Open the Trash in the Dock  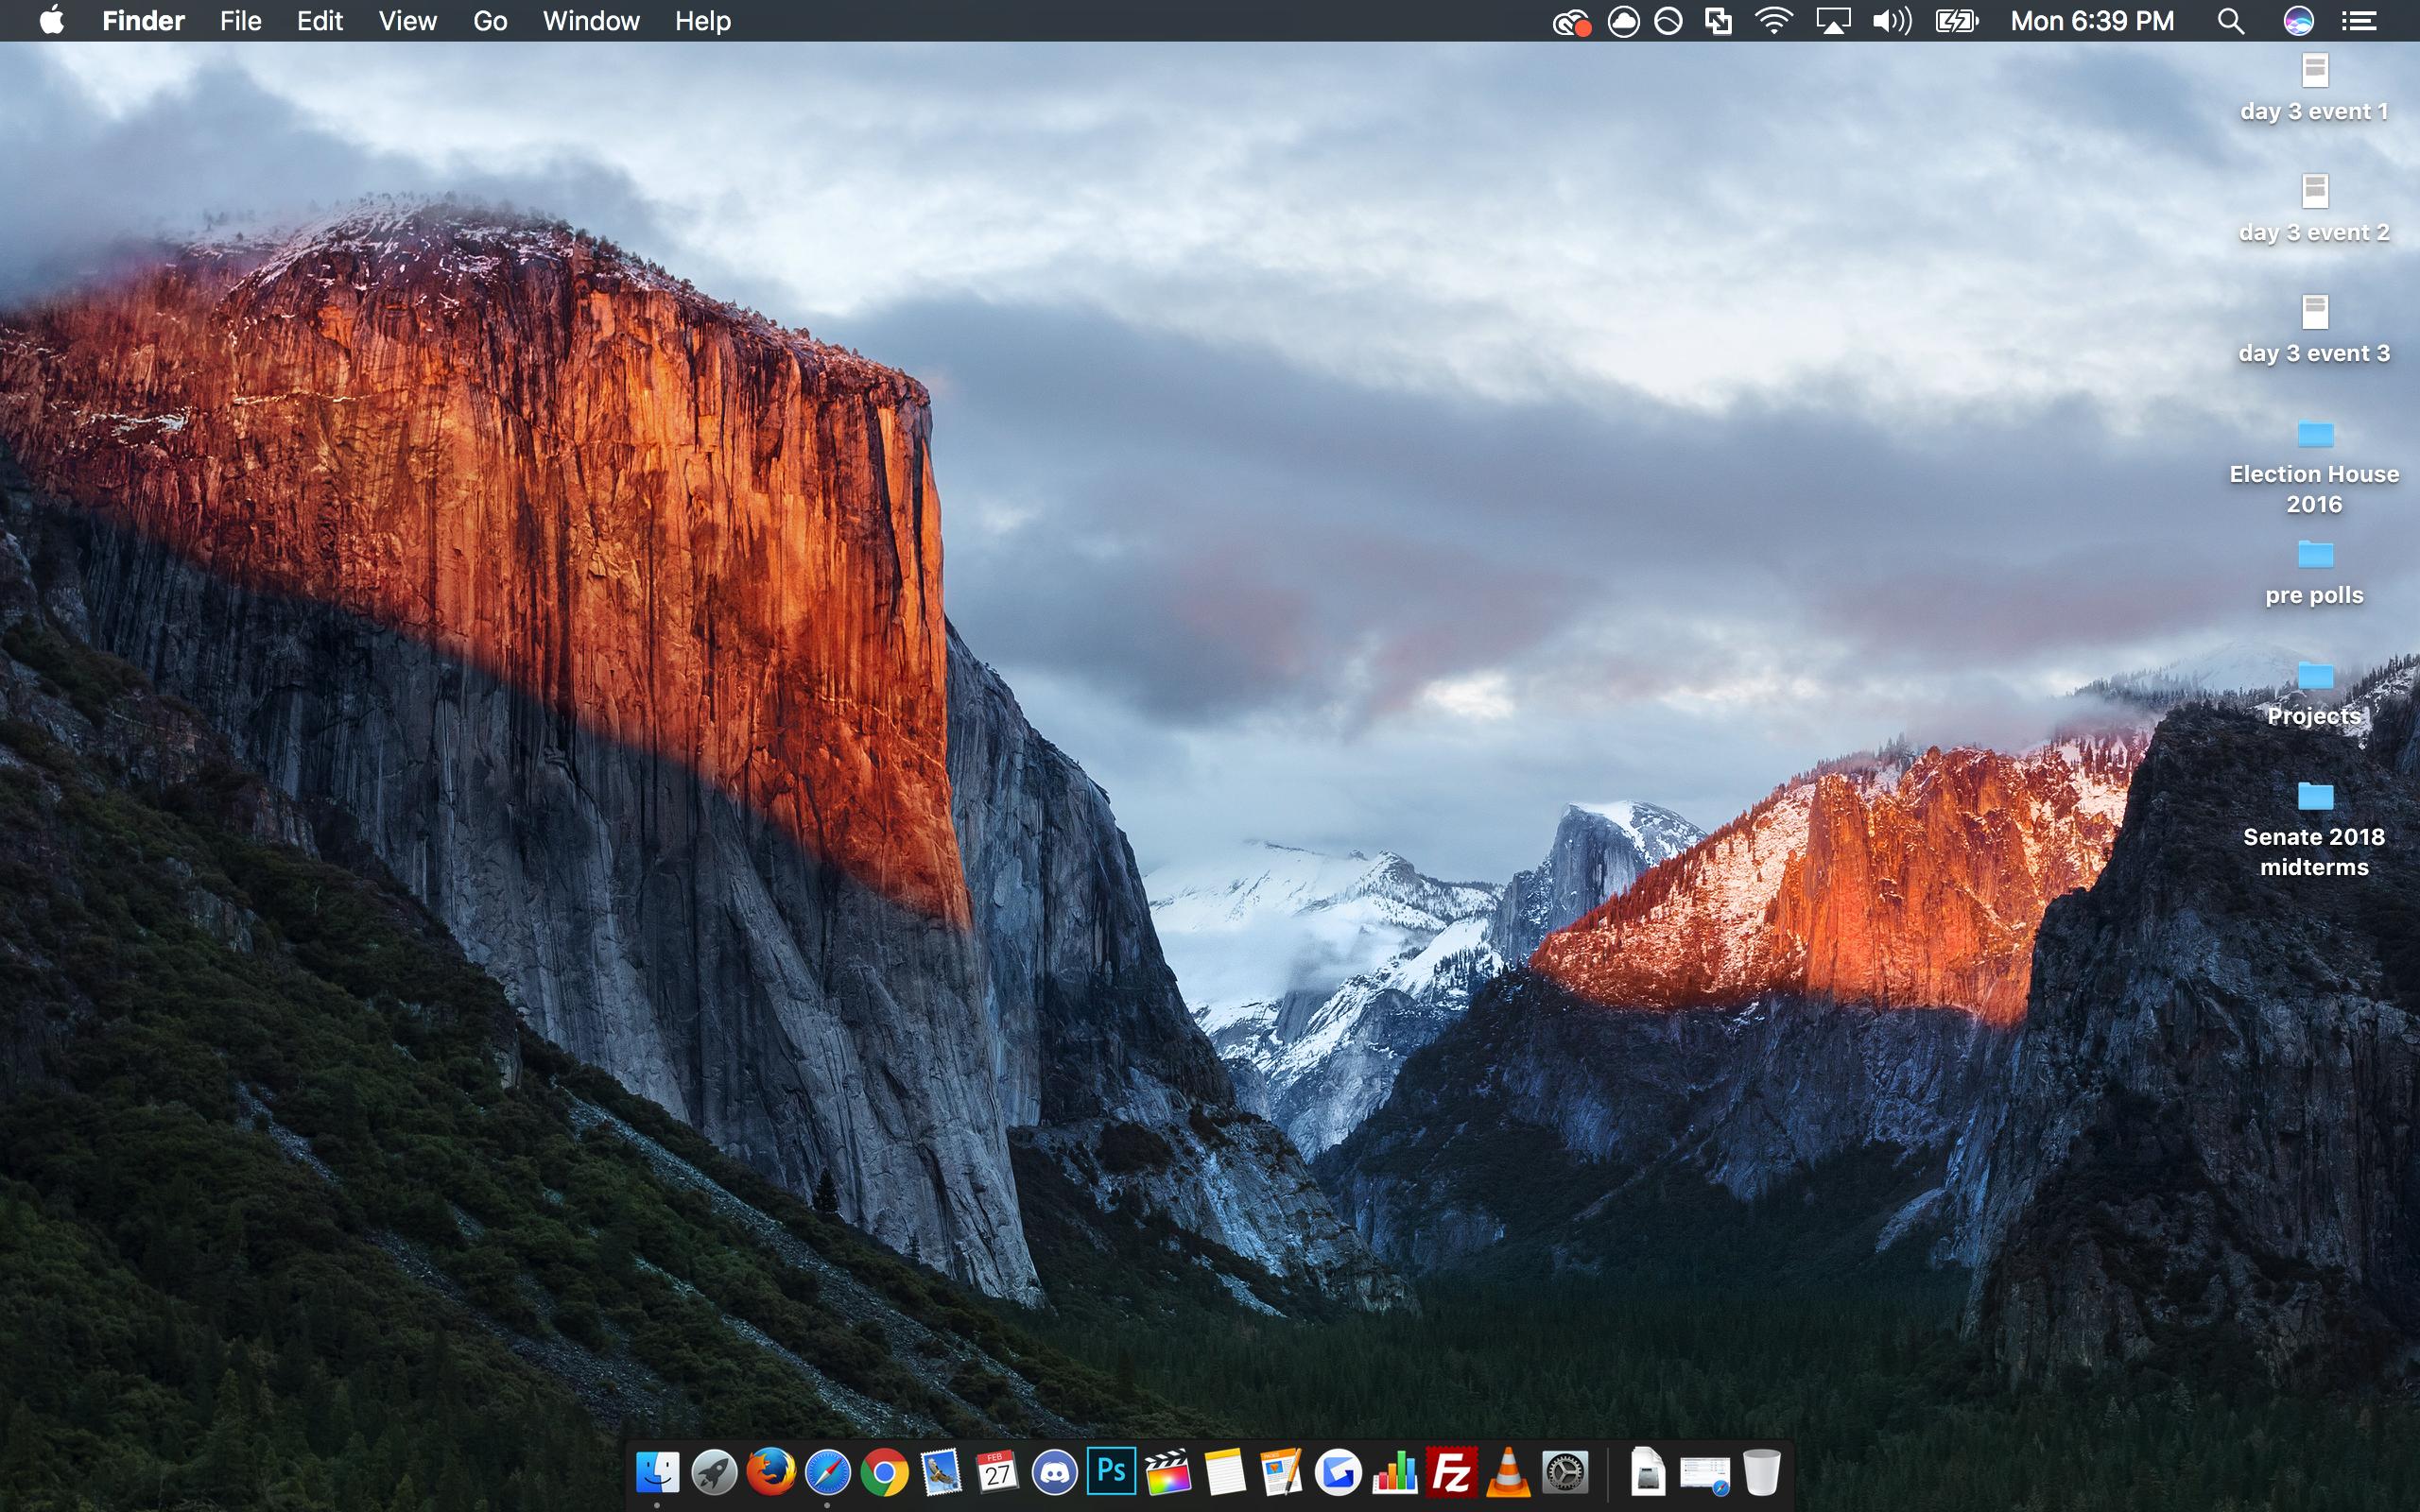1761,1472
